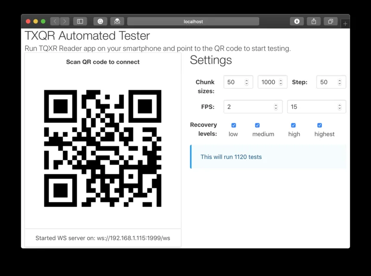Click the 'TXQR Automated Tester' page title
371x276 pixels.
(x=87, y=36)
